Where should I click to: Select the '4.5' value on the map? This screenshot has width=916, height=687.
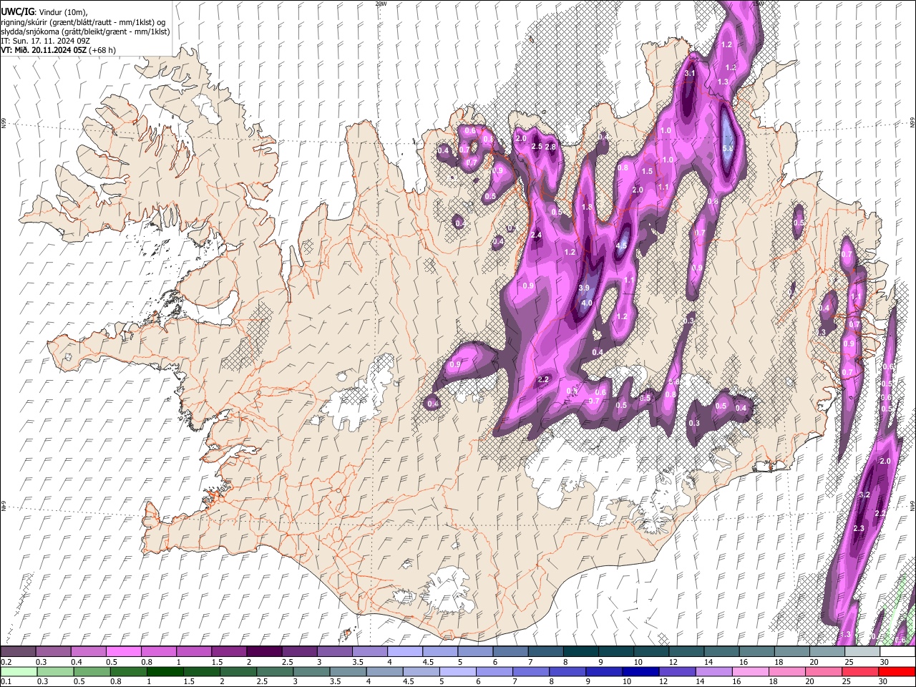click(x=621, y=246)
